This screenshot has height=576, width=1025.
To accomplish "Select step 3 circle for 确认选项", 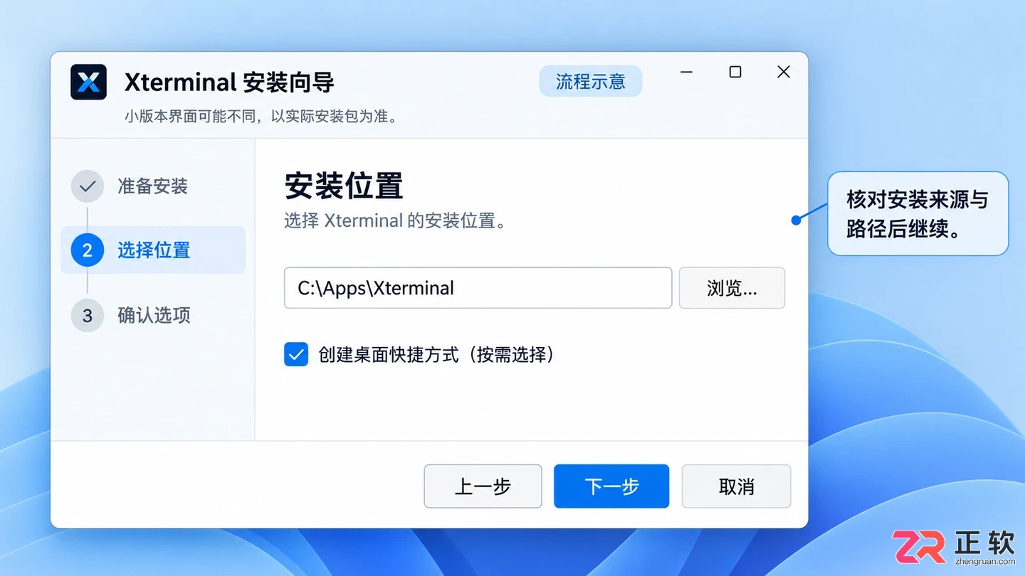I will [88, 315].
